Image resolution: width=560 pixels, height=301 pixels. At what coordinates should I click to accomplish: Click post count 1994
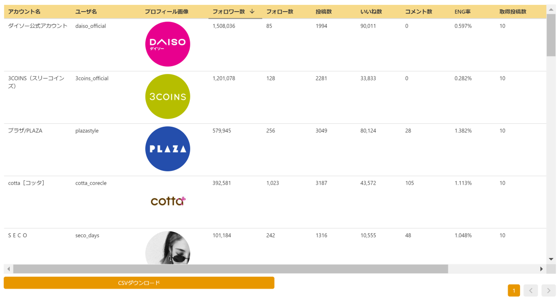322,26
